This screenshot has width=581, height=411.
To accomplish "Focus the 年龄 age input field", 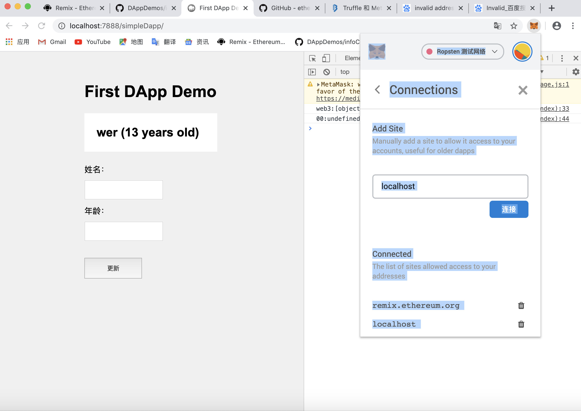I will [x=124, y=231].
